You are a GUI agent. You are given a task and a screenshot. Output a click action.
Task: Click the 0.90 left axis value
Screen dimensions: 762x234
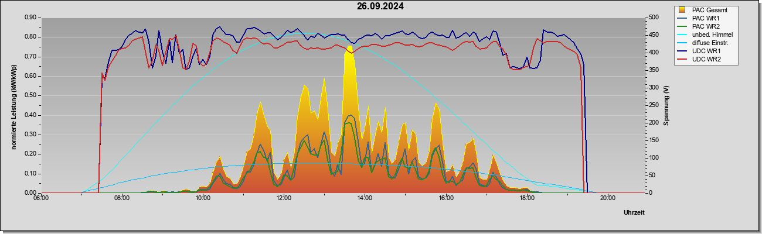(x=30, y=18)
